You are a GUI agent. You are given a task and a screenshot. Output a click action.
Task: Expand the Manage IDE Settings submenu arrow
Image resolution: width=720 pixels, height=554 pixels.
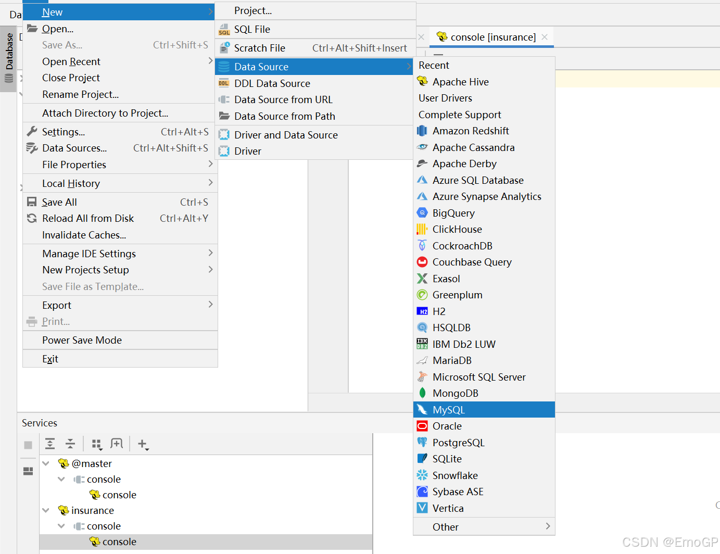tap(210, 253)
